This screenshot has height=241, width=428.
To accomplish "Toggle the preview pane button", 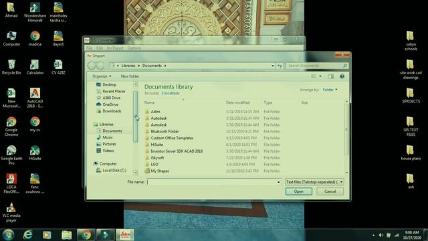I will [x=331, y=76].
